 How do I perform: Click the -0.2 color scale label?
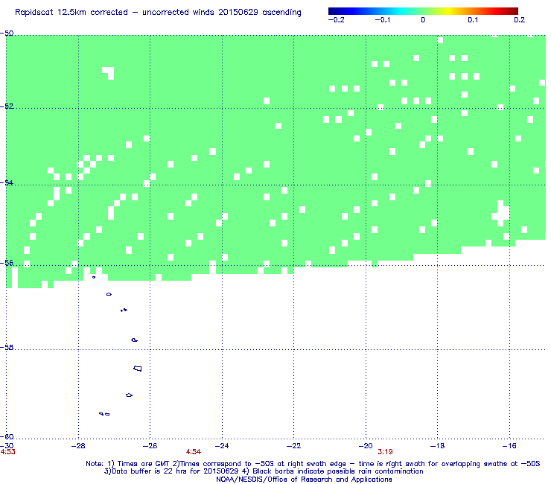pyautogui.click(x=336, y=20)
